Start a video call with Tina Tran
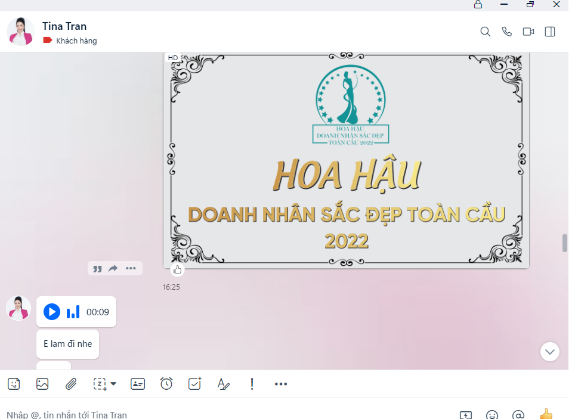This screenshot has height=419, width=575. tap(528, 32)
